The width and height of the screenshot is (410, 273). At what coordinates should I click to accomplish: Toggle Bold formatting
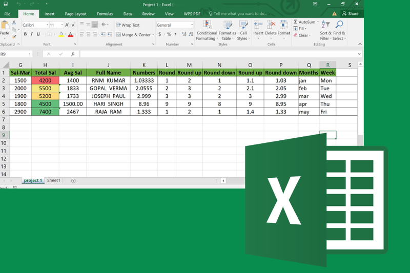pos(25,34)
